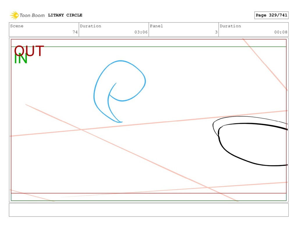Click the Toon Boom logo

27,15
